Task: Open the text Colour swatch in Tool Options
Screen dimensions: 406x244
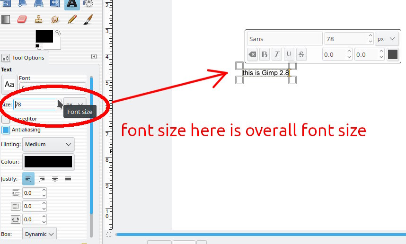Action: pyautogui.click(x=48, y=162)
